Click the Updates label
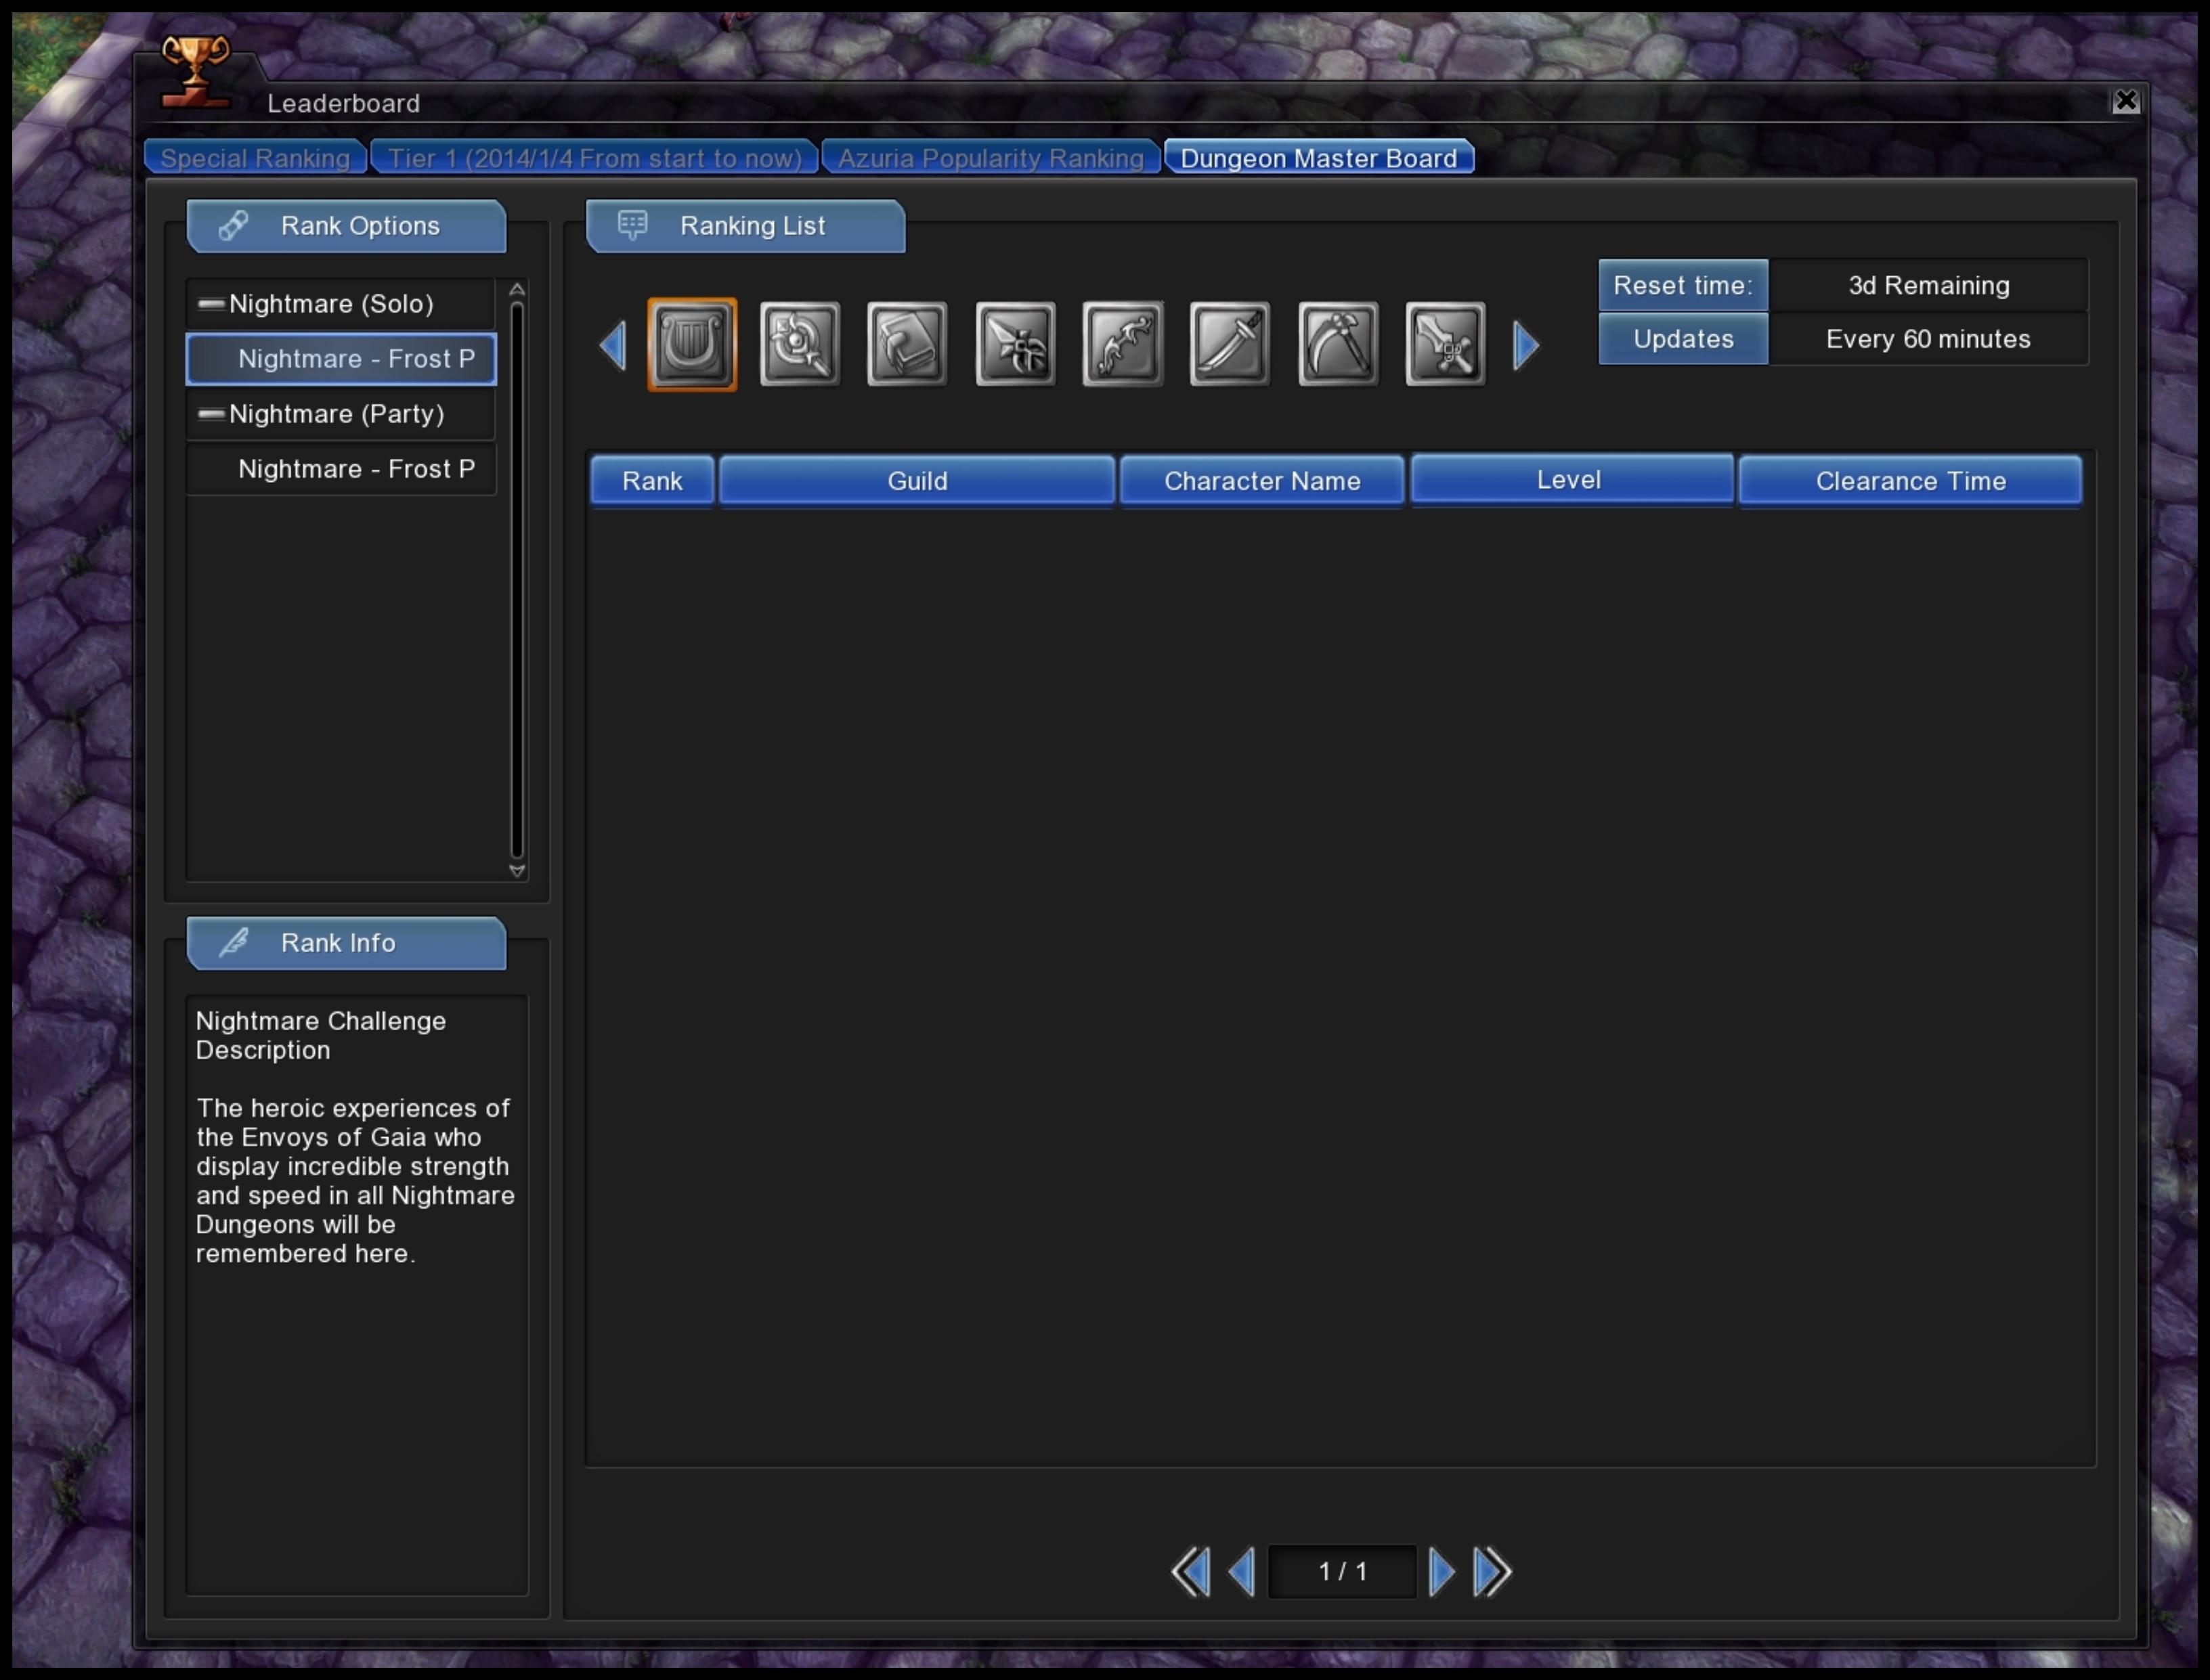Image resolution: width=2210 pixels, height=1680 pixels. [x=1683, y=339]
